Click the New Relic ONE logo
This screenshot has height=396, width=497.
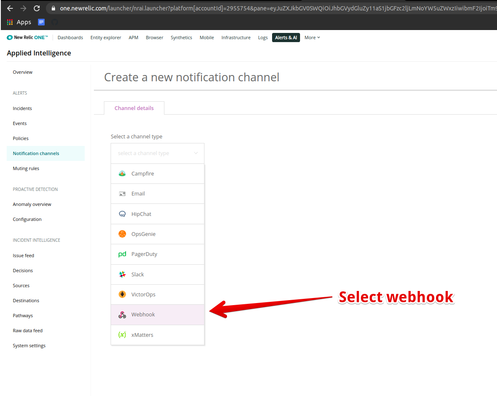click(x=27, y=38)
